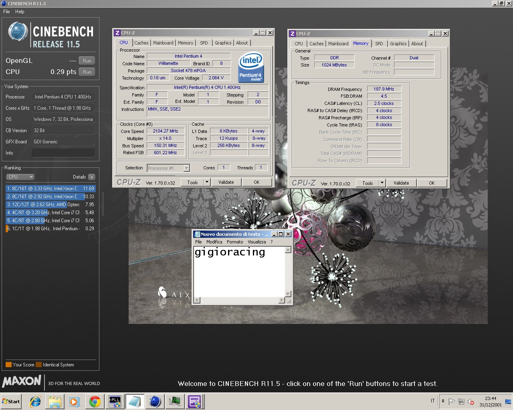Switch to Graphics tab in left CPU-Z
The image size is (513, 410).
pyautogui.click(x=223, y=43)
